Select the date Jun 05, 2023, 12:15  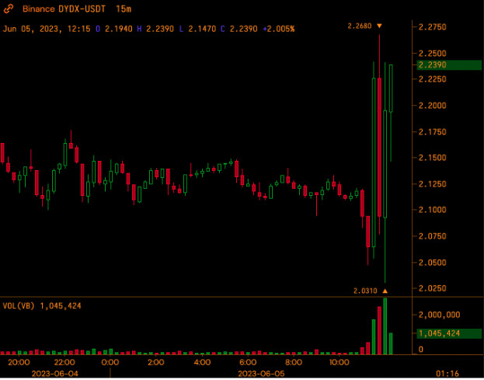(x=47, y=29)
